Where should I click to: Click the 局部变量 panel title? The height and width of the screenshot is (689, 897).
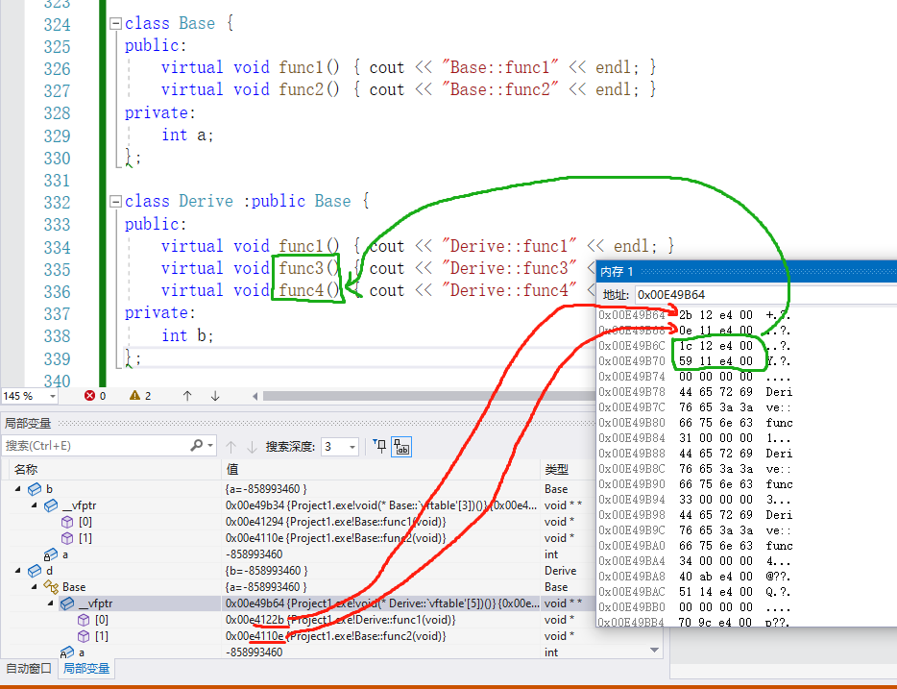click(28, 424)
